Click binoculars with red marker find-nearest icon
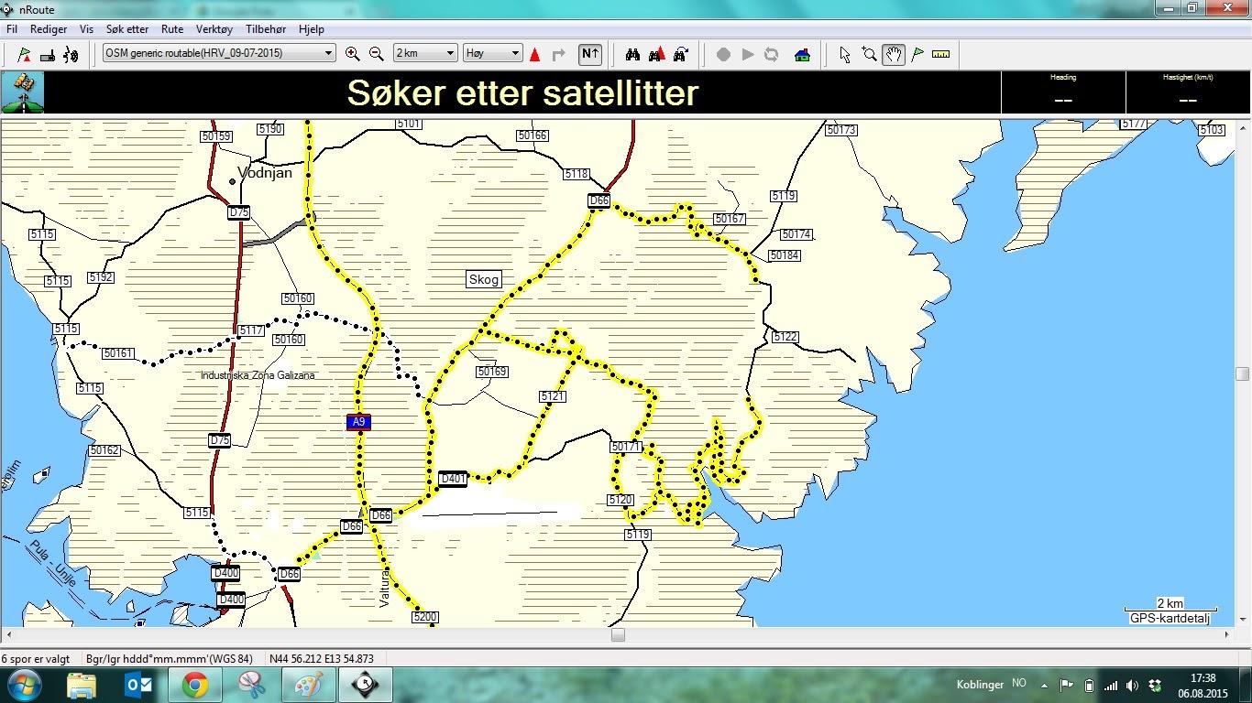This screenshot has height=703, width=1252. pos(656,54)
